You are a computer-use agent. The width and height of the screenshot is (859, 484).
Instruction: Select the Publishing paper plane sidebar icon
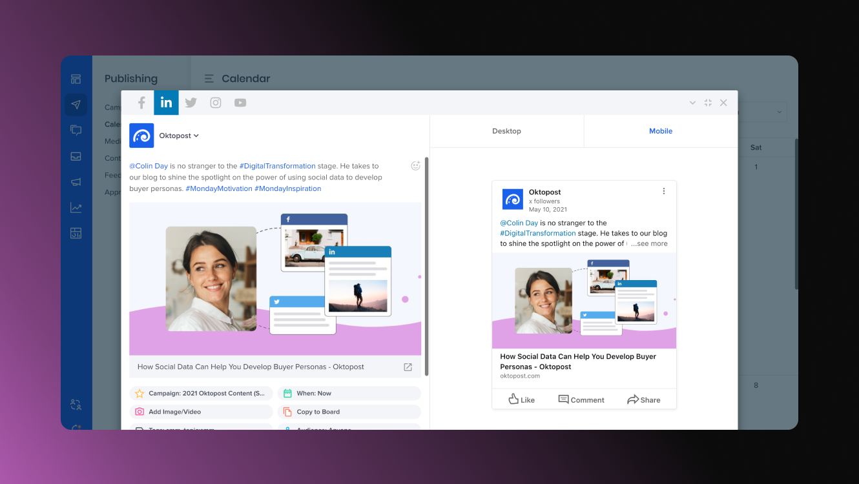[76, 105]
